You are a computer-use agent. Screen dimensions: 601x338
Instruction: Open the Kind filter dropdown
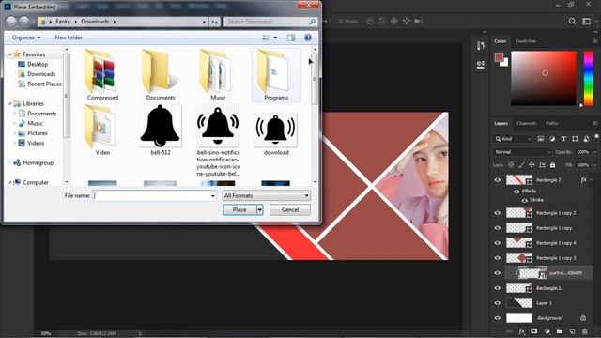[x=514, y=139]
